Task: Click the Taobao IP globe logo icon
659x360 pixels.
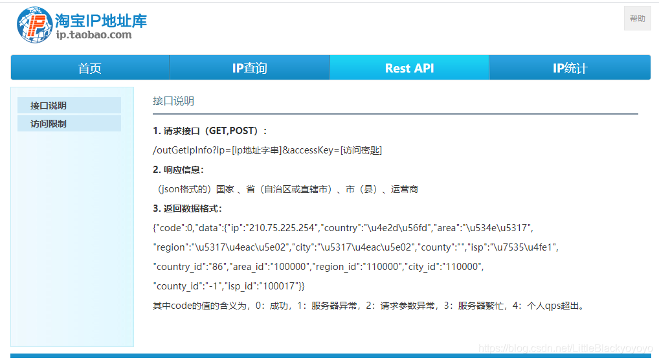Action: pyautogui.click(x=35, y=25)
